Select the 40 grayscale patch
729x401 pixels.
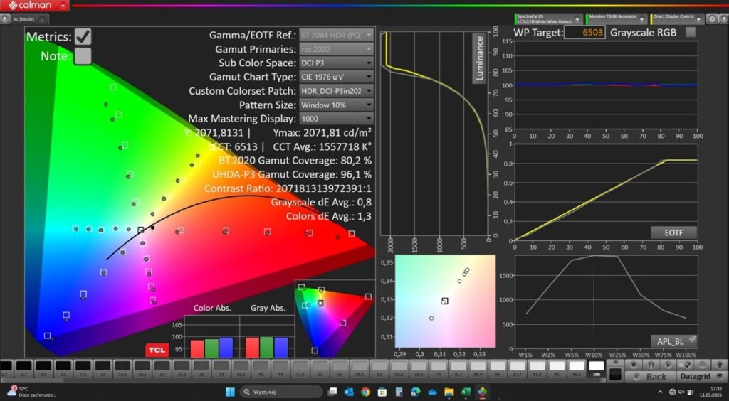261,368
